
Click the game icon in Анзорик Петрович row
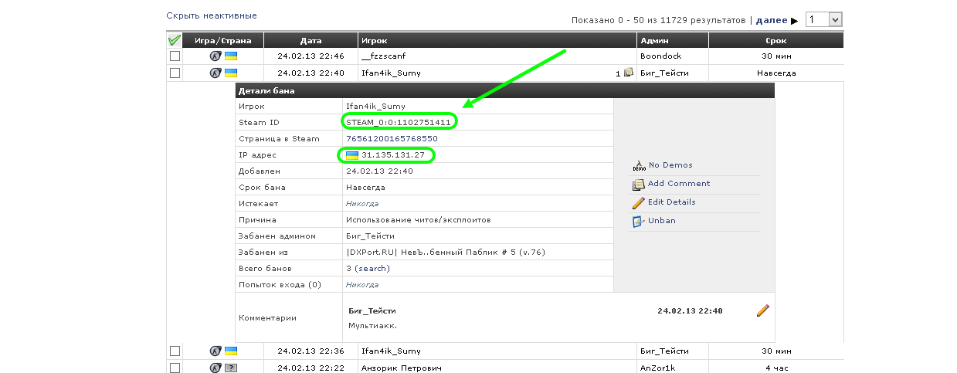click(x=215, y=368)
